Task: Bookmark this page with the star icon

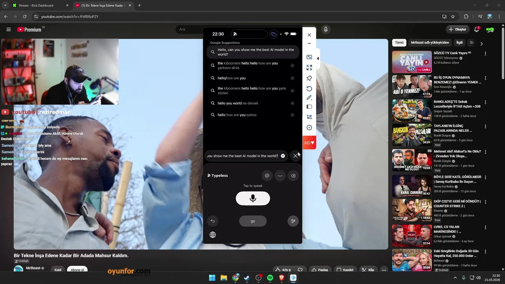Action: coord(453,17)
